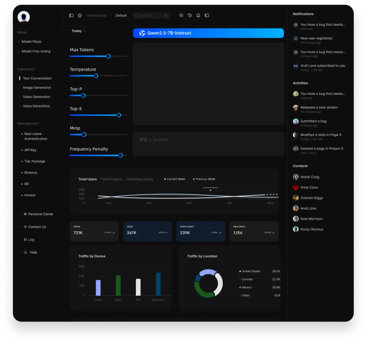Click the Top-P slider handle
366x342 pixels.
coord(83,95)
